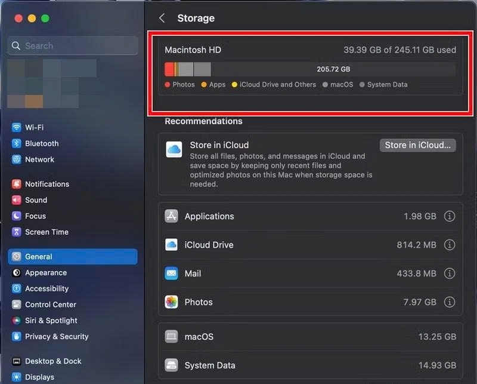Click the gray System Data bar segment
This screenshot has height=384, width=477.
(202, 69)
